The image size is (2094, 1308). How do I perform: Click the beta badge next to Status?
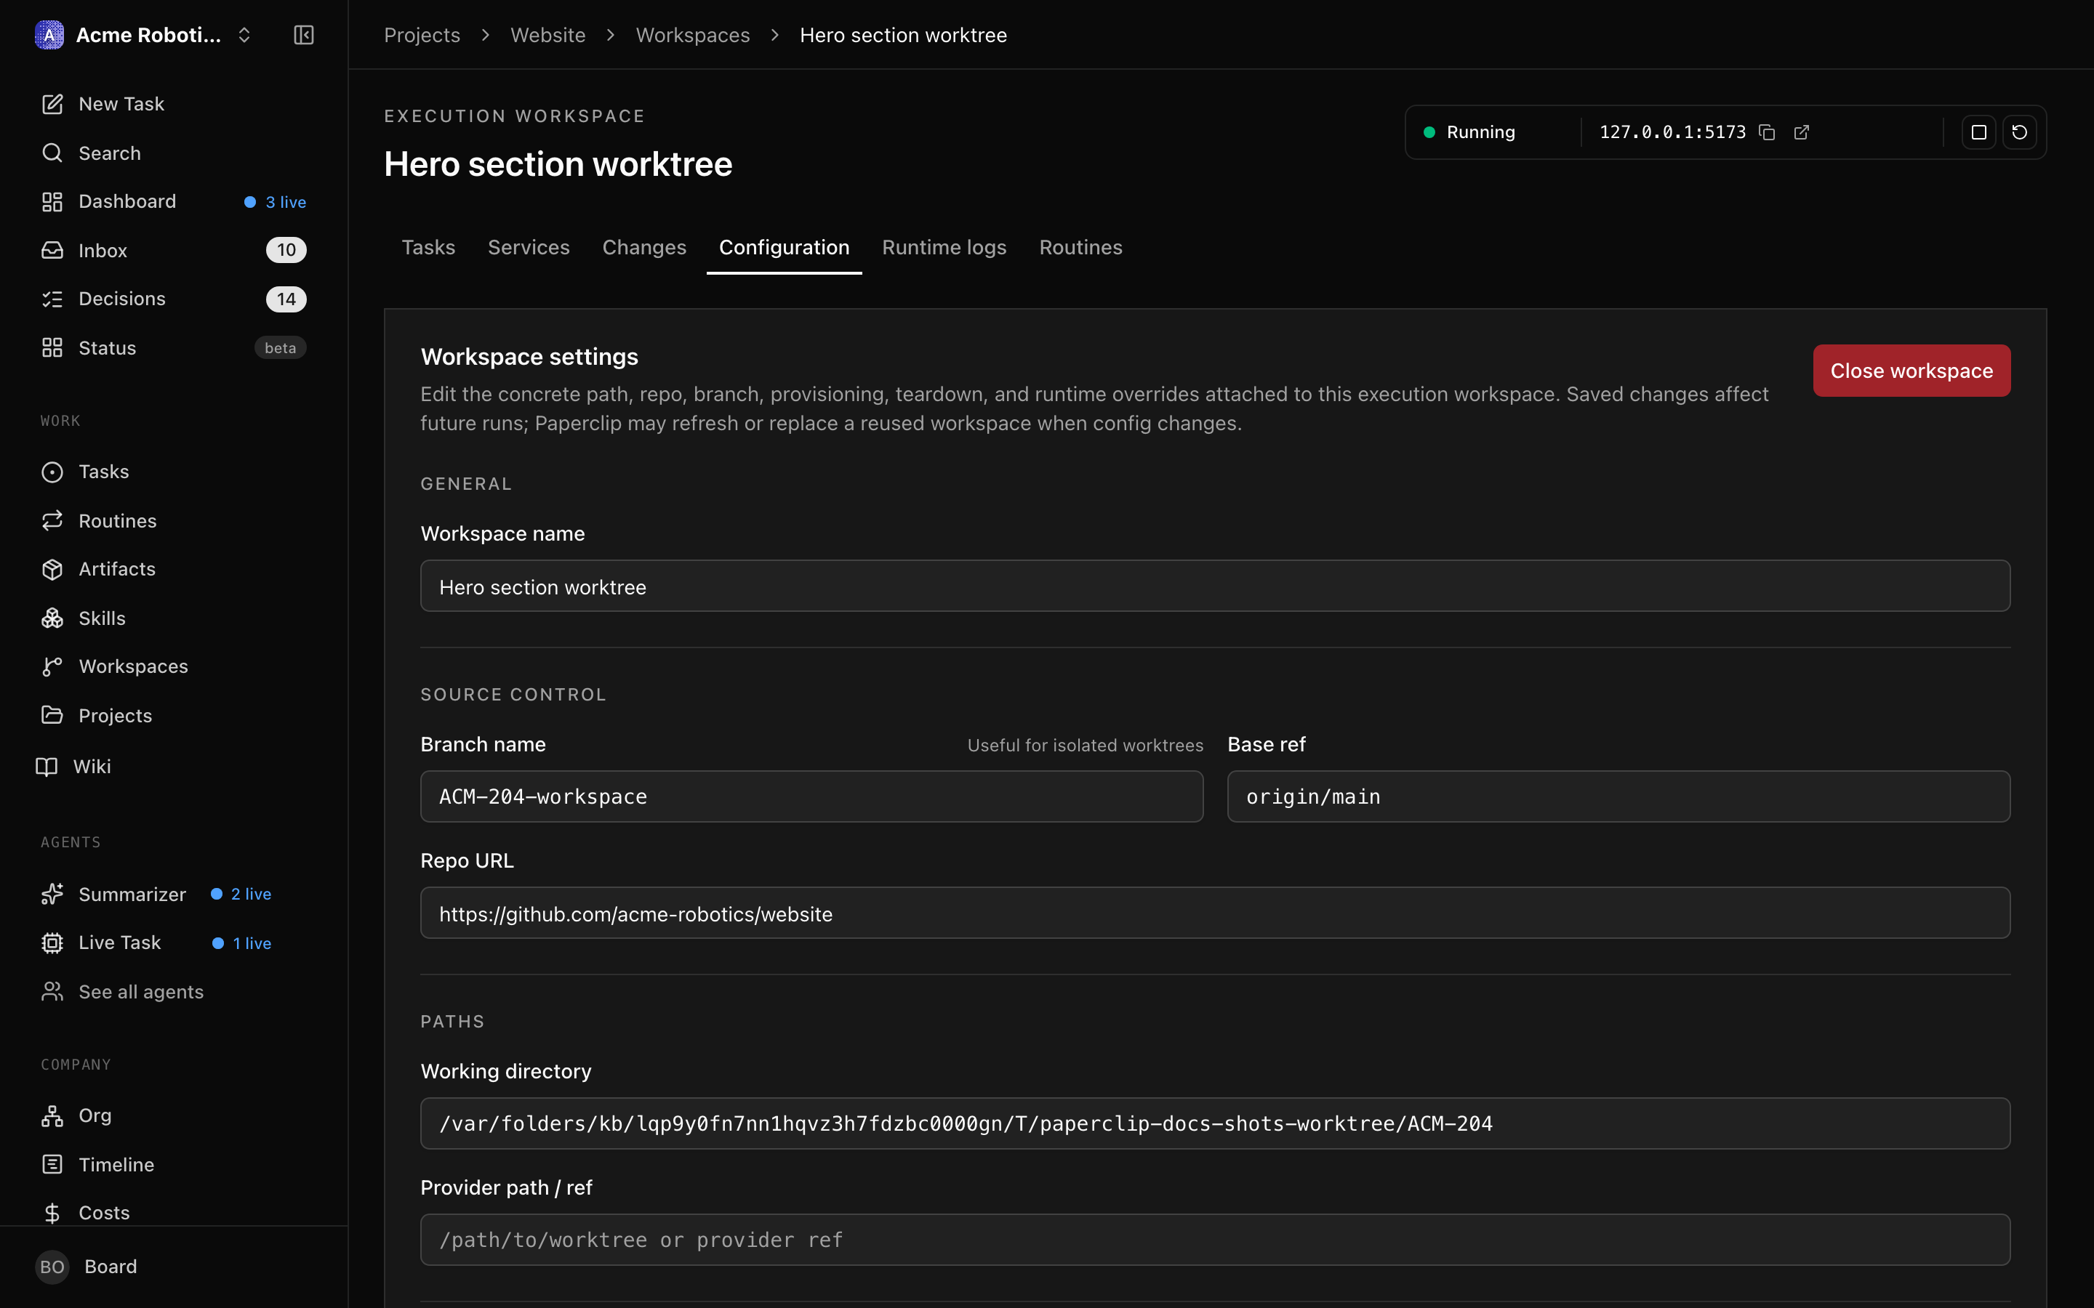tap(281, 348)
